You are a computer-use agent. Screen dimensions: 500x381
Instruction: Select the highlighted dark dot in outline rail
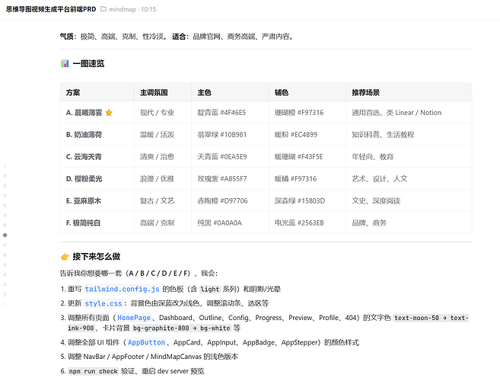5,235
